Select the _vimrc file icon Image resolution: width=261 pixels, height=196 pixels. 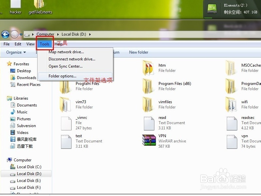66,123
